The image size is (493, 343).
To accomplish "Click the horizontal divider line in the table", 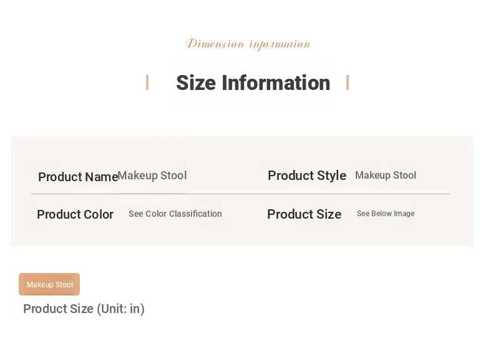I will click(x=240, y=194).
